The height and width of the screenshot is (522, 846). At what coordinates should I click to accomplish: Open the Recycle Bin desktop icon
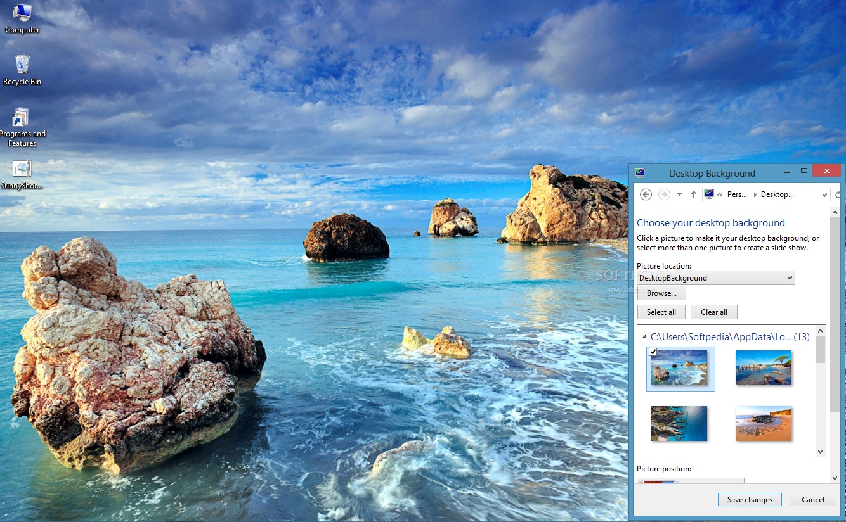click(22, 70)
